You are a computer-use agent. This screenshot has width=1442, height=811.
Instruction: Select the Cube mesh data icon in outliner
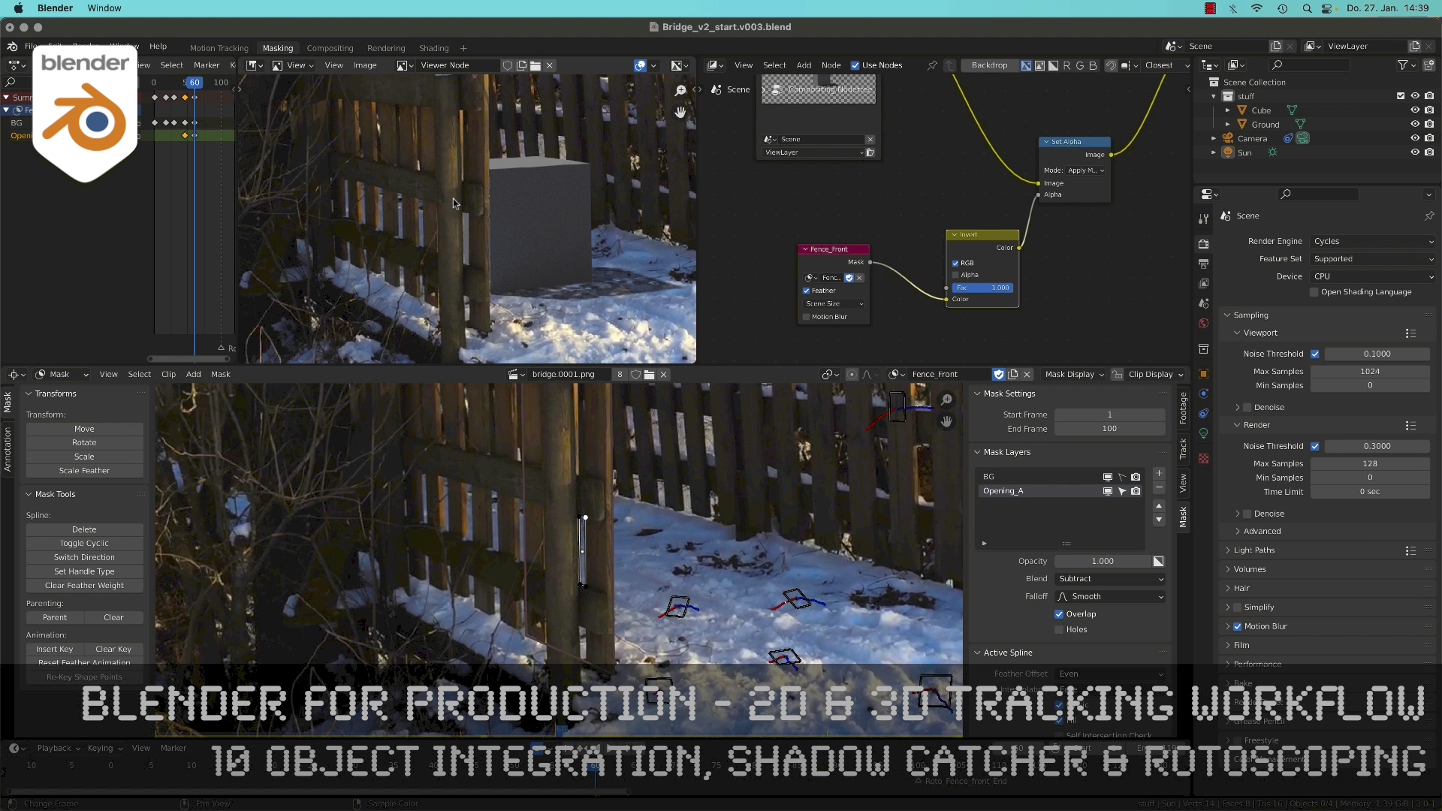click(1292, 110)
